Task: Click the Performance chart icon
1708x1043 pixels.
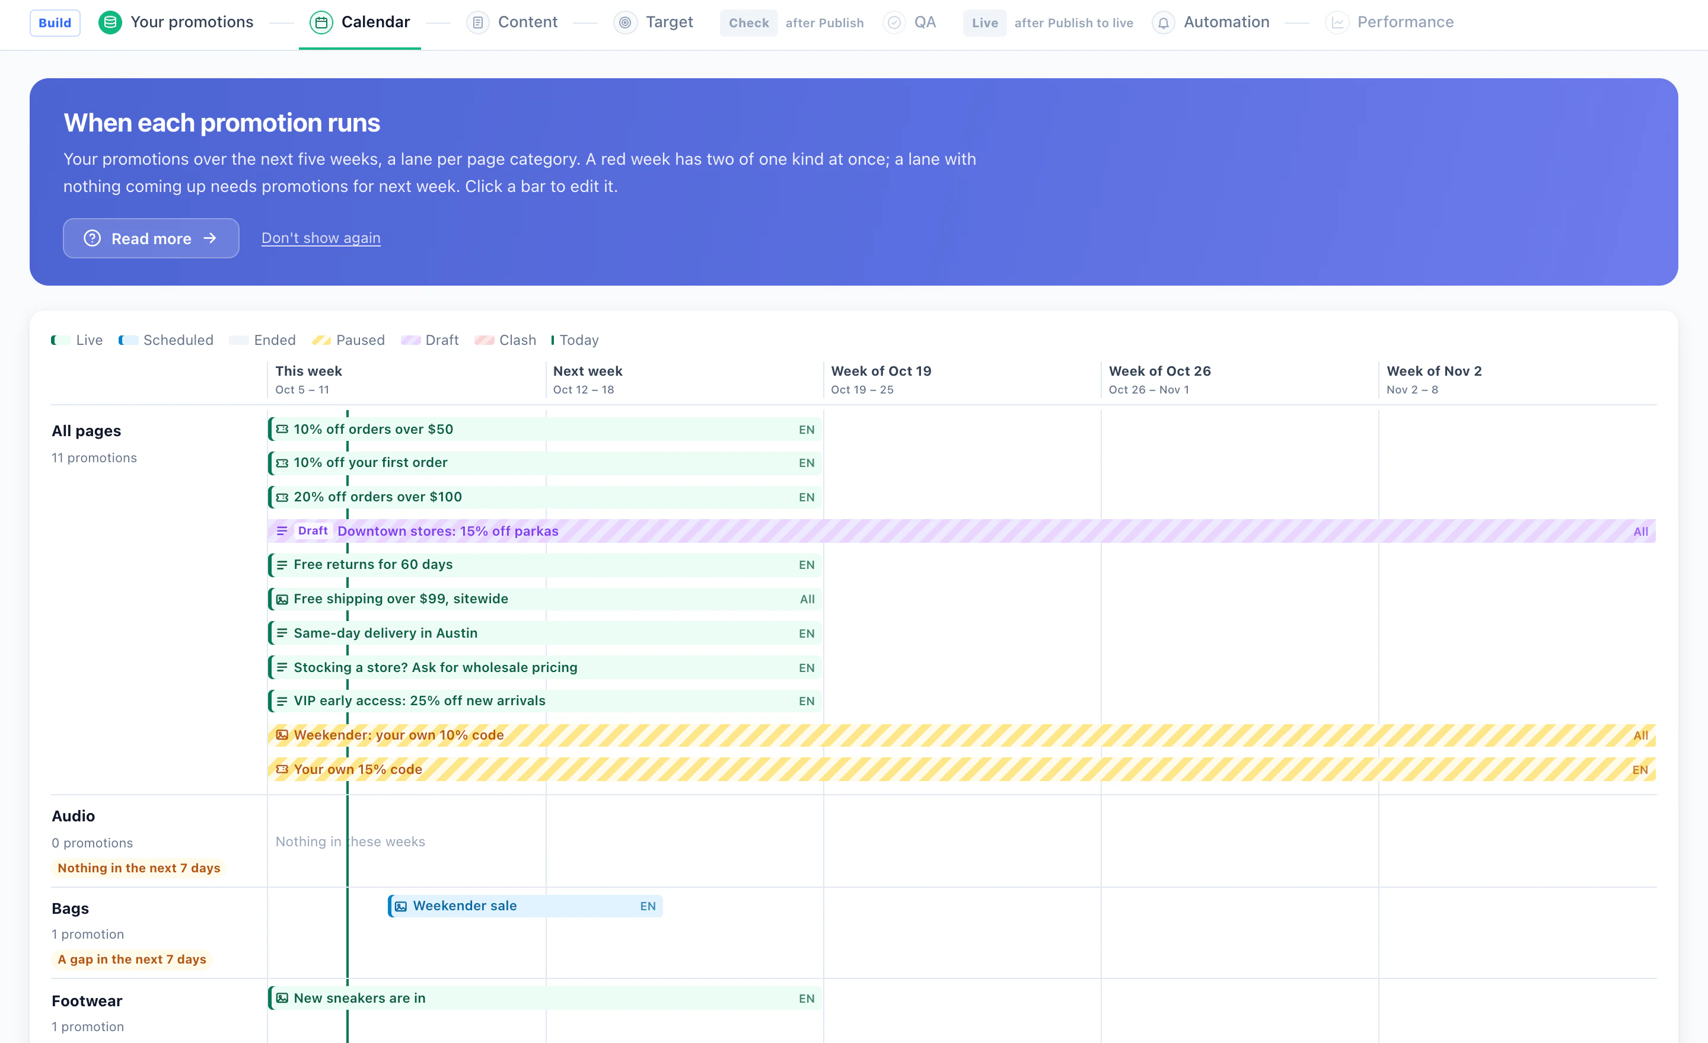Action: pyautogui.click(x=1337, y=22)
